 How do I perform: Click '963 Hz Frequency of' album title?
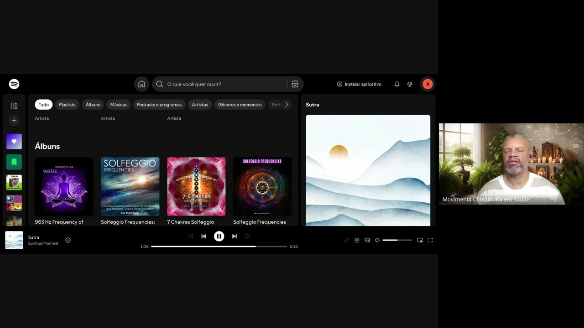59,222
